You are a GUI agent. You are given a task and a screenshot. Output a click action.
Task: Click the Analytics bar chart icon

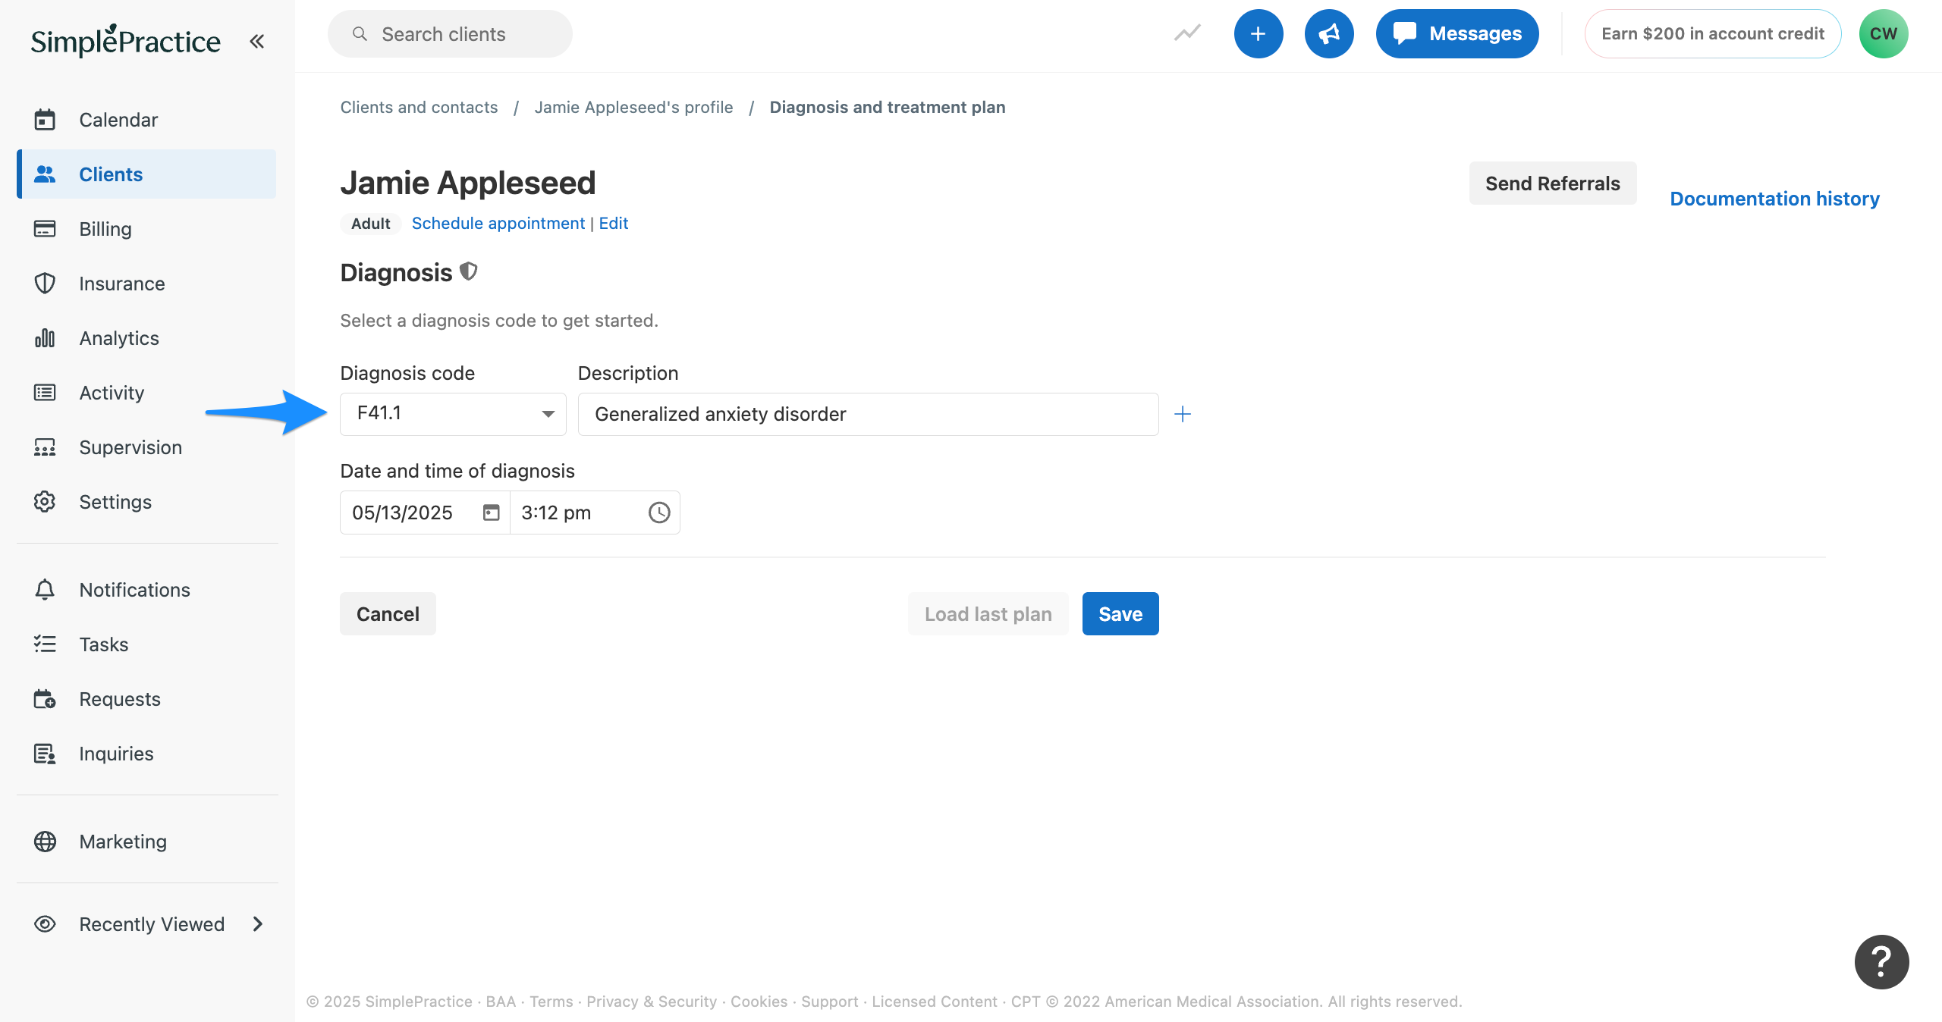click(x=45, y=338)
